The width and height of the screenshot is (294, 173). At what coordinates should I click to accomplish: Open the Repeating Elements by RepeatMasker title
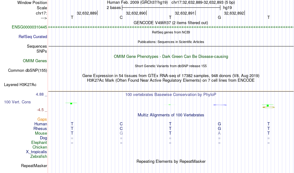(x=171, y=161)
